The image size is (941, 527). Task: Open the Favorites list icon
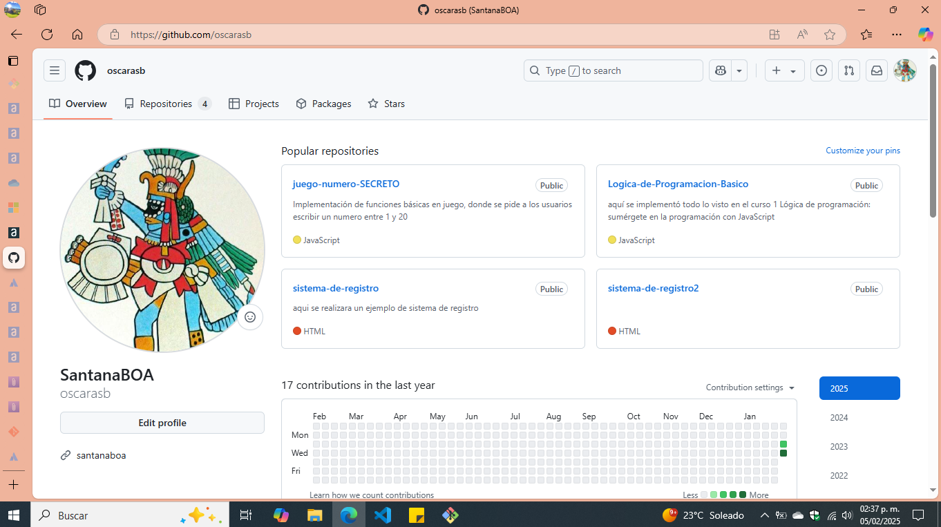[x=866, y=35]
